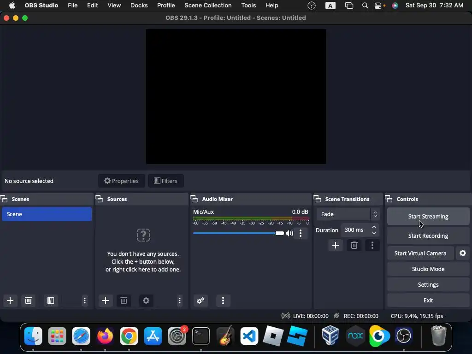Click the 300 ms duration field
The width and height of the screenshot is (472, 354).
point(355,230)
